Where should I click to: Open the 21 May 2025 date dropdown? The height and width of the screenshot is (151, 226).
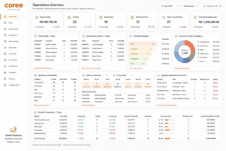click(170, 6)
